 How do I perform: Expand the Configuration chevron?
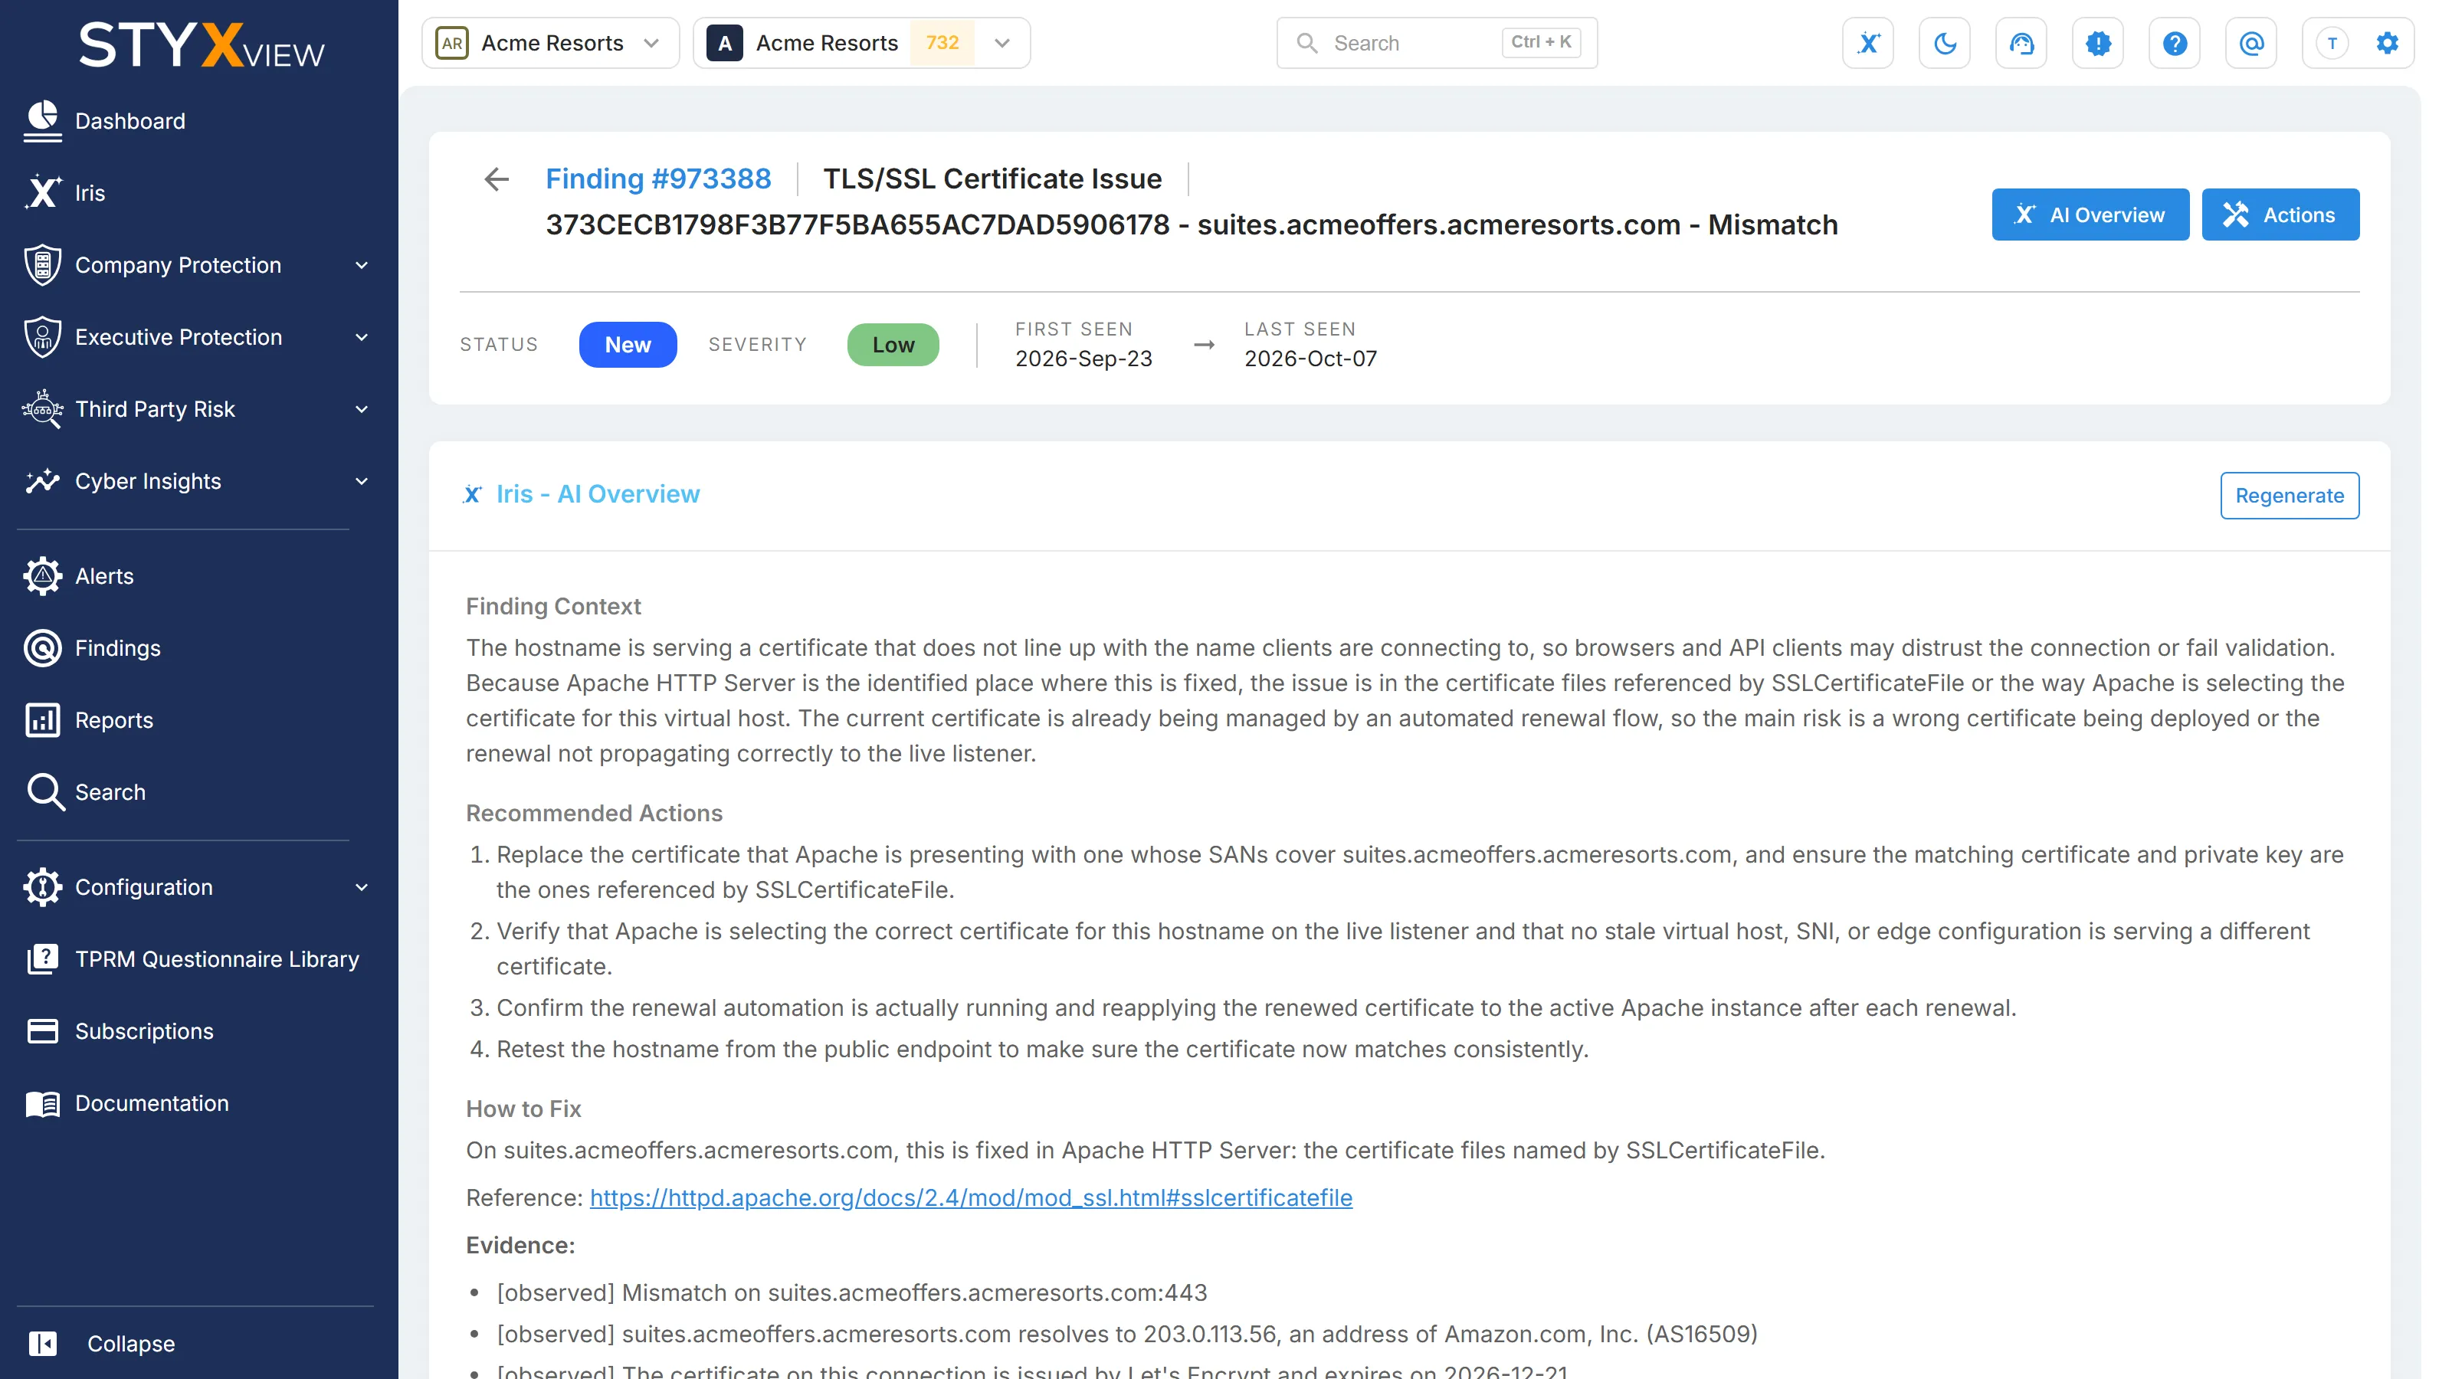click(362, 887)
